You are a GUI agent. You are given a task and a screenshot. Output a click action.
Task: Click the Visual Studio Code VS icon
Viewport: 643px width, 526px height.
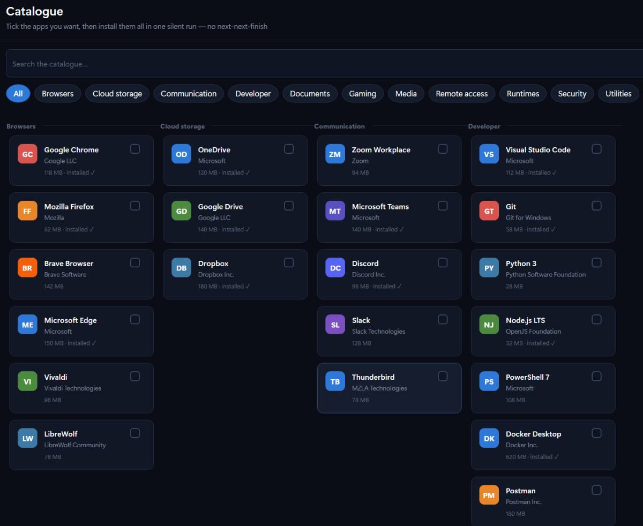coord(489,154)
